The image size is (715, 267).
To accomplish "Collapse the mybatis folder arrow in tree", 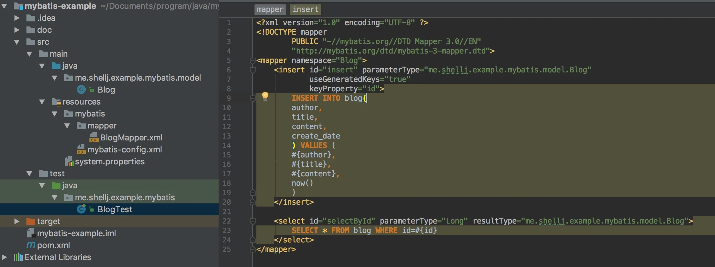I will click(x=54, y=114).
